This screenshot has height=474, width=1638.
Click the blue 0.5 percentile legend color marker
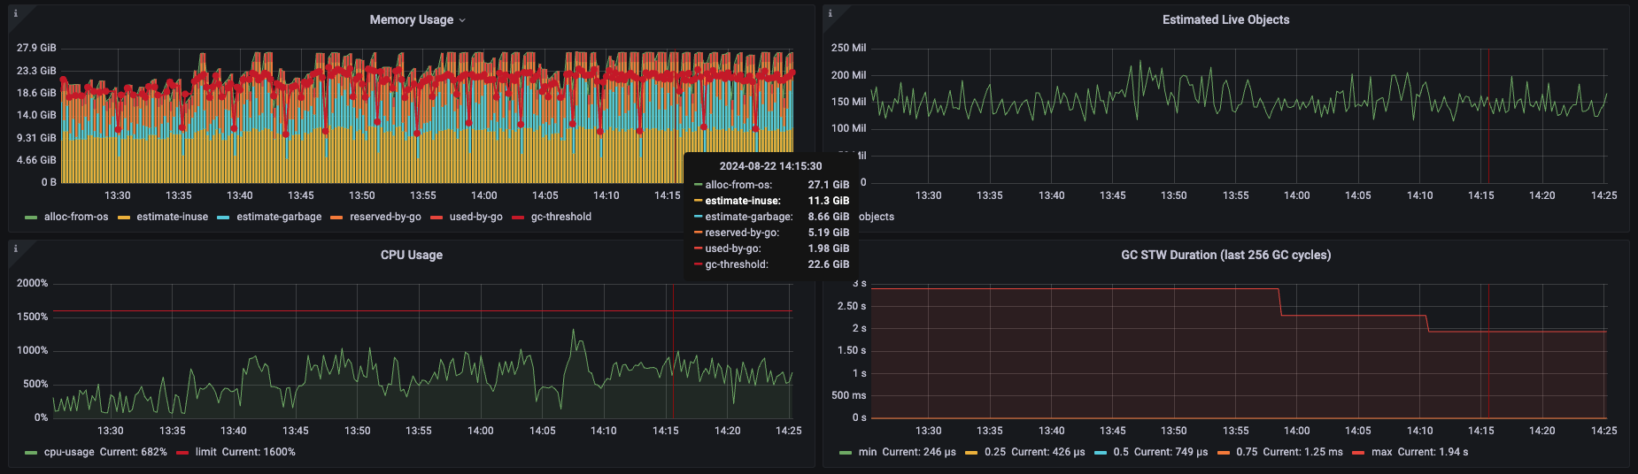1101,453
